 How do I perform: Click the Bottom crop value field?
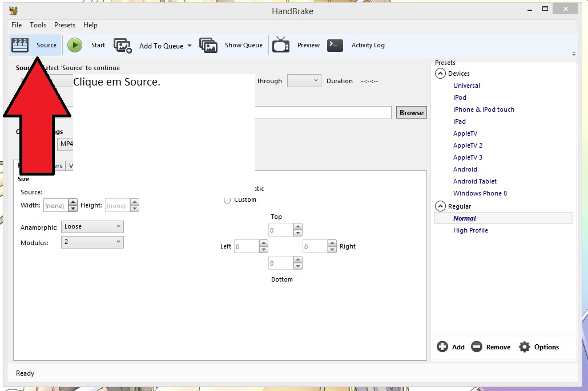pos(280,263)
